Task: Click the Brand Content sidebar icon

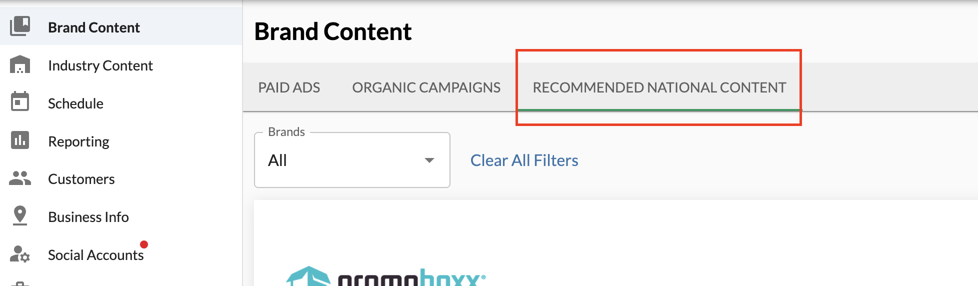Action: coord(20,26)
